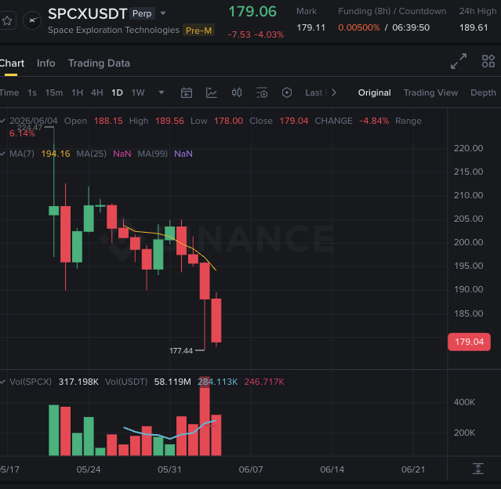Click the last price 179.06

coord(252,12)
